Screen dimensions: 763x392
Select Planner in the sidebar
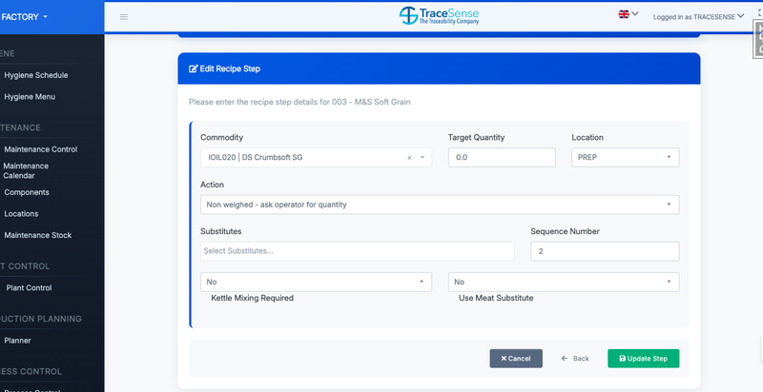tap(19, 340)
